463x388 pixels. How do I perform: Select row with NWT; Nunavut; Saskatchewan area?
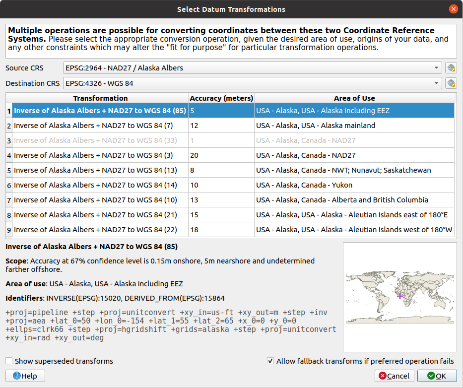tap(93, 170)
